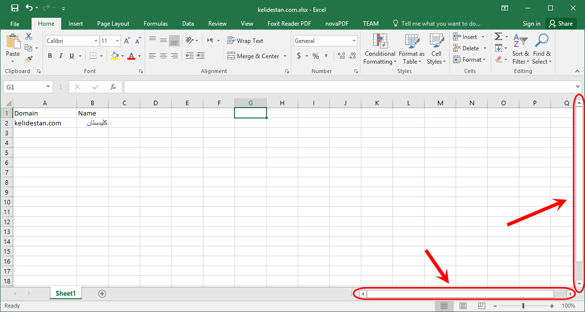This screenshot has width=585, height=312.
Task: Open the Formulas tab
Action: (x=156, y=24)
